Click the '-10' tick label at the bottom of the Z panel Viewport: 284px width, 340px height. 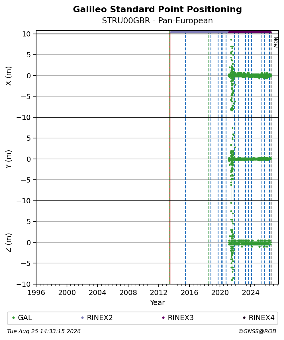tap(24, 284)
